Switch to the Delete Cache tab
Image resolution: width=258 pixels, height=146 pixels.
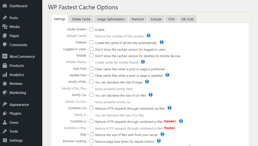81,19
